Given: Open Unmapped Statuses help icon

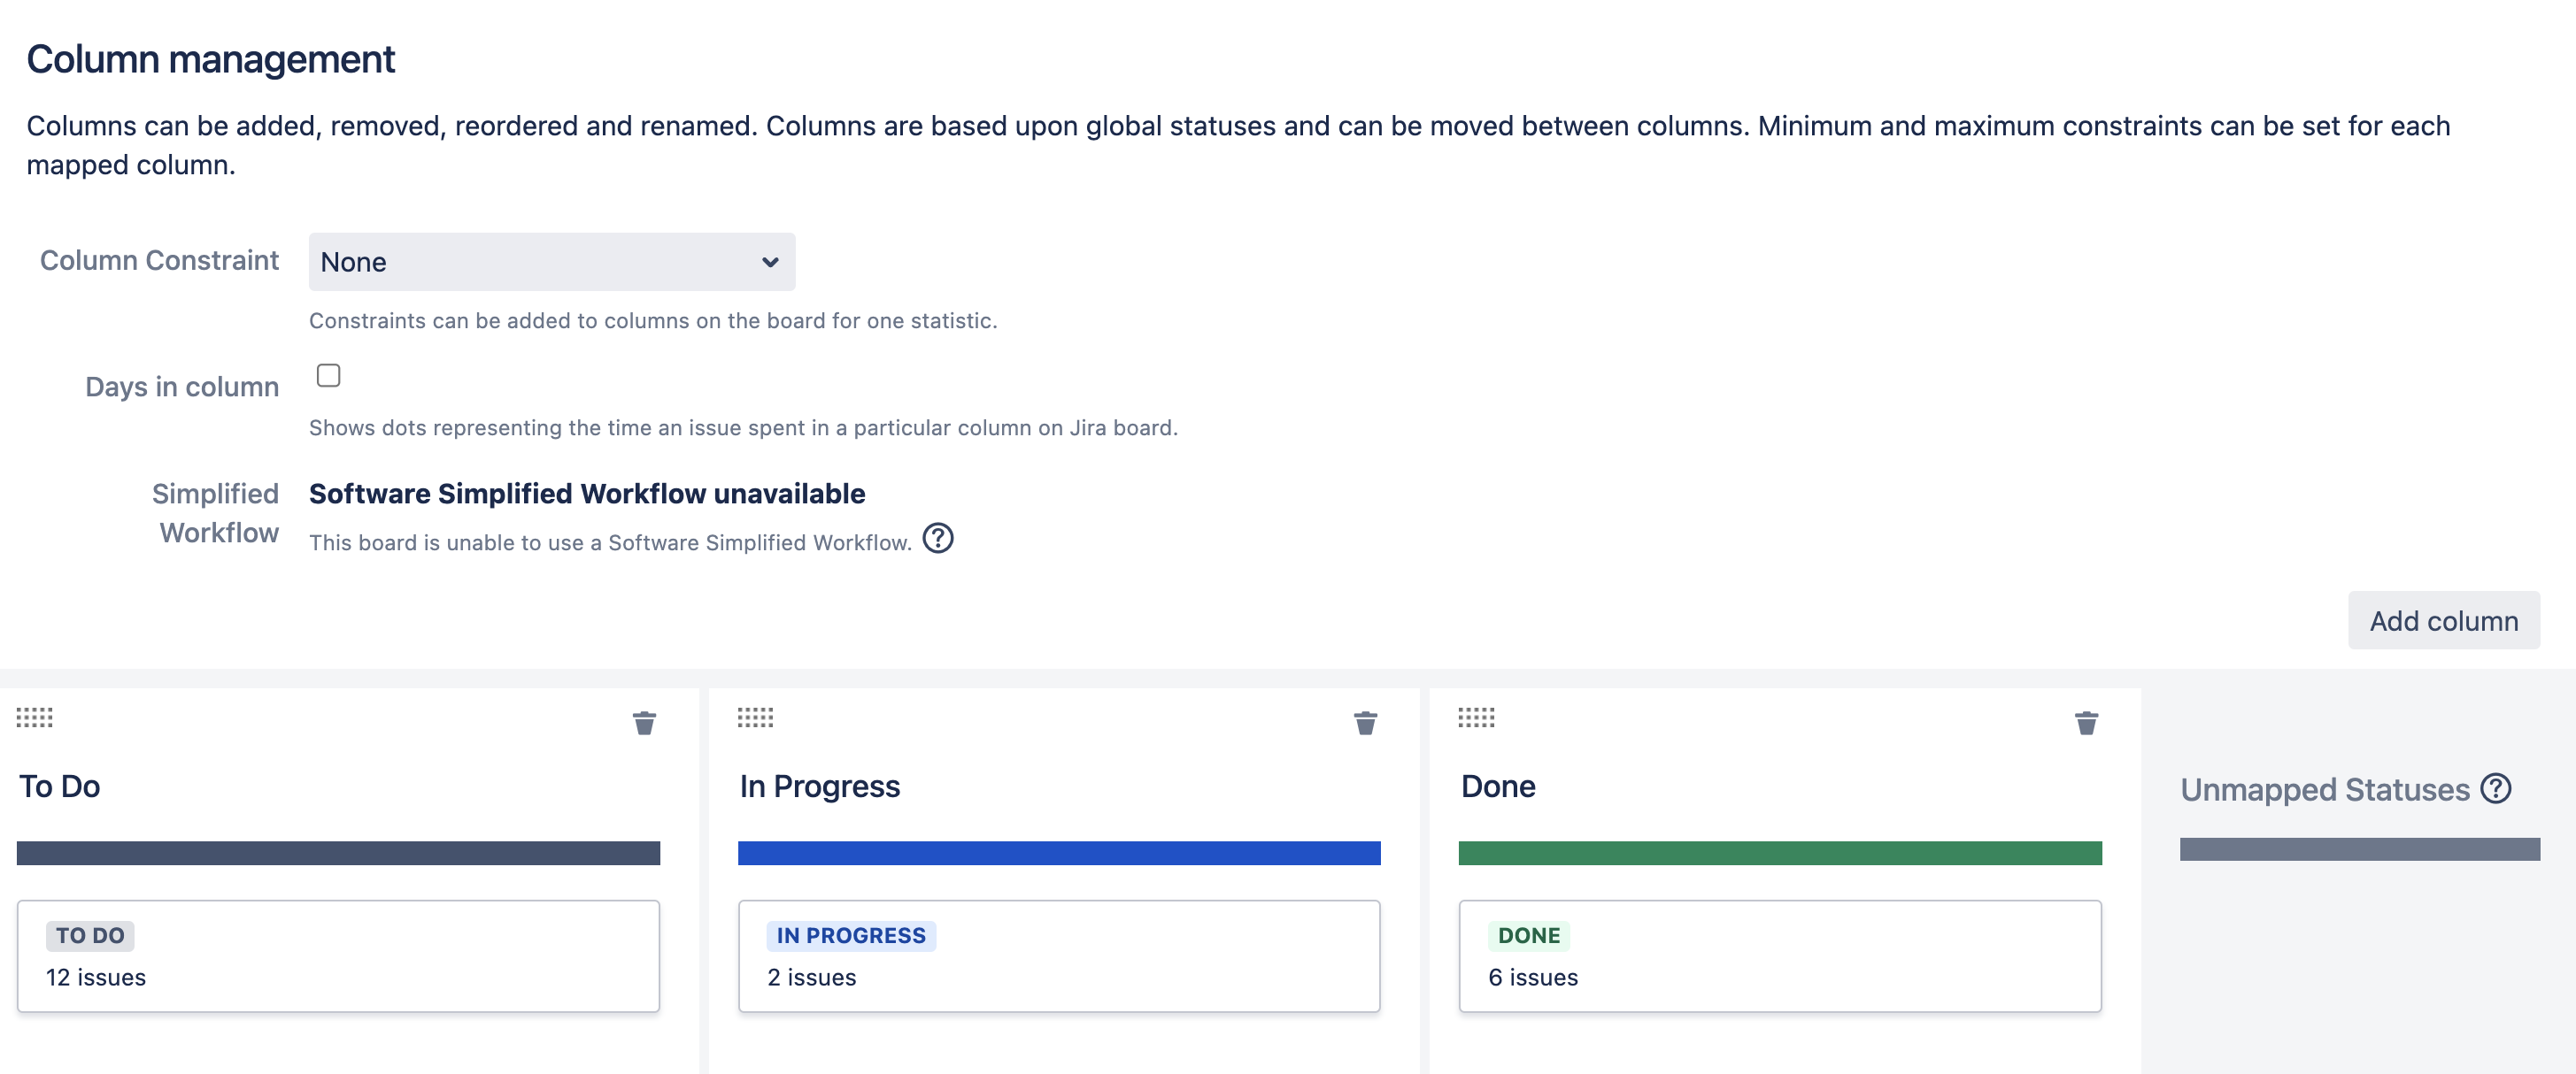Looking at the screenshot, I should 2497,788.
